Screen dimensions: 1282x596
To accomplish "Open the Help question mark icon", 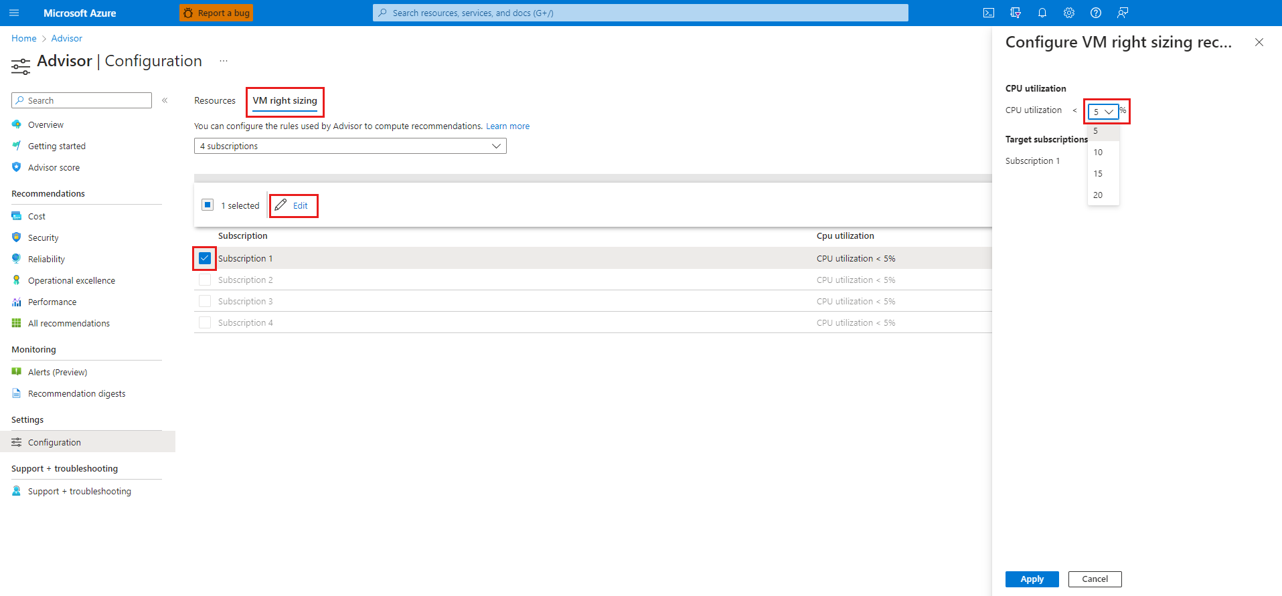I will coord(1096,13).
